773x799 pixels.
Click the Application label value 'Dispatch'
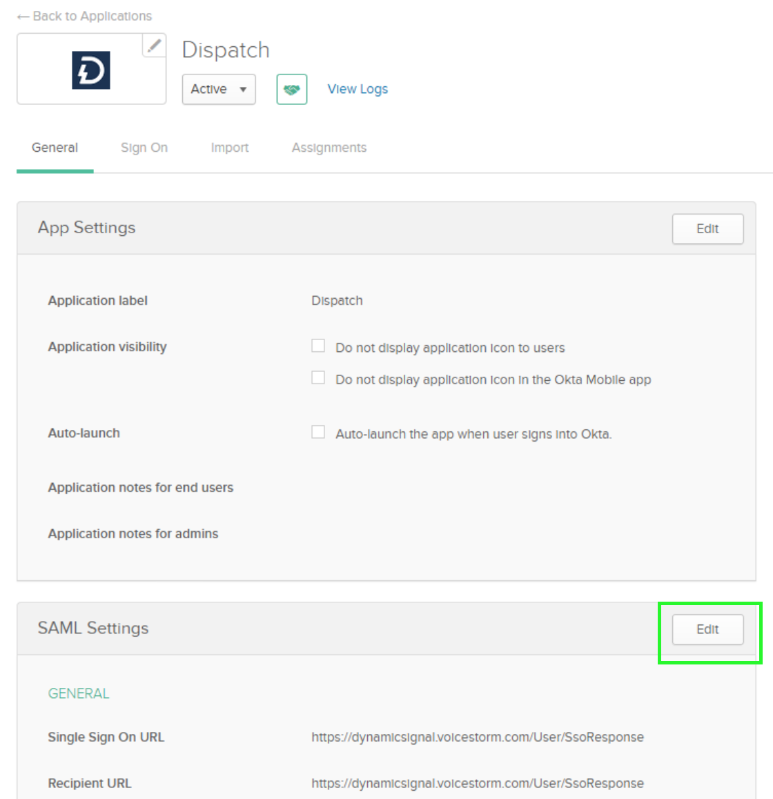point(337,301)
